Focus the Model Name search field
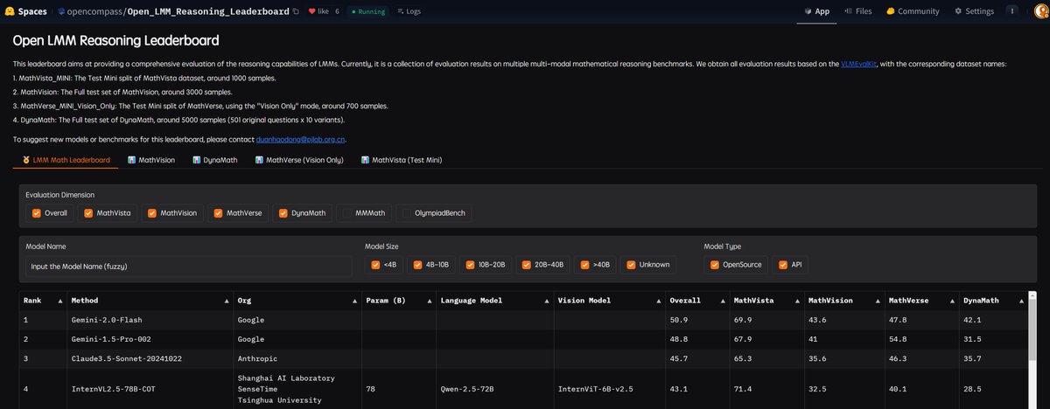The width and height of the screenshot is (1050, 409). [x=189, y=266]
